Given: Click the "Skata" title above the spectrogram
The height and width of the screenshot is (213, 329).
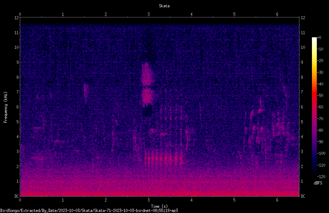Looking at the screenshot, I should pyautogui.click(x=164, y=6).
